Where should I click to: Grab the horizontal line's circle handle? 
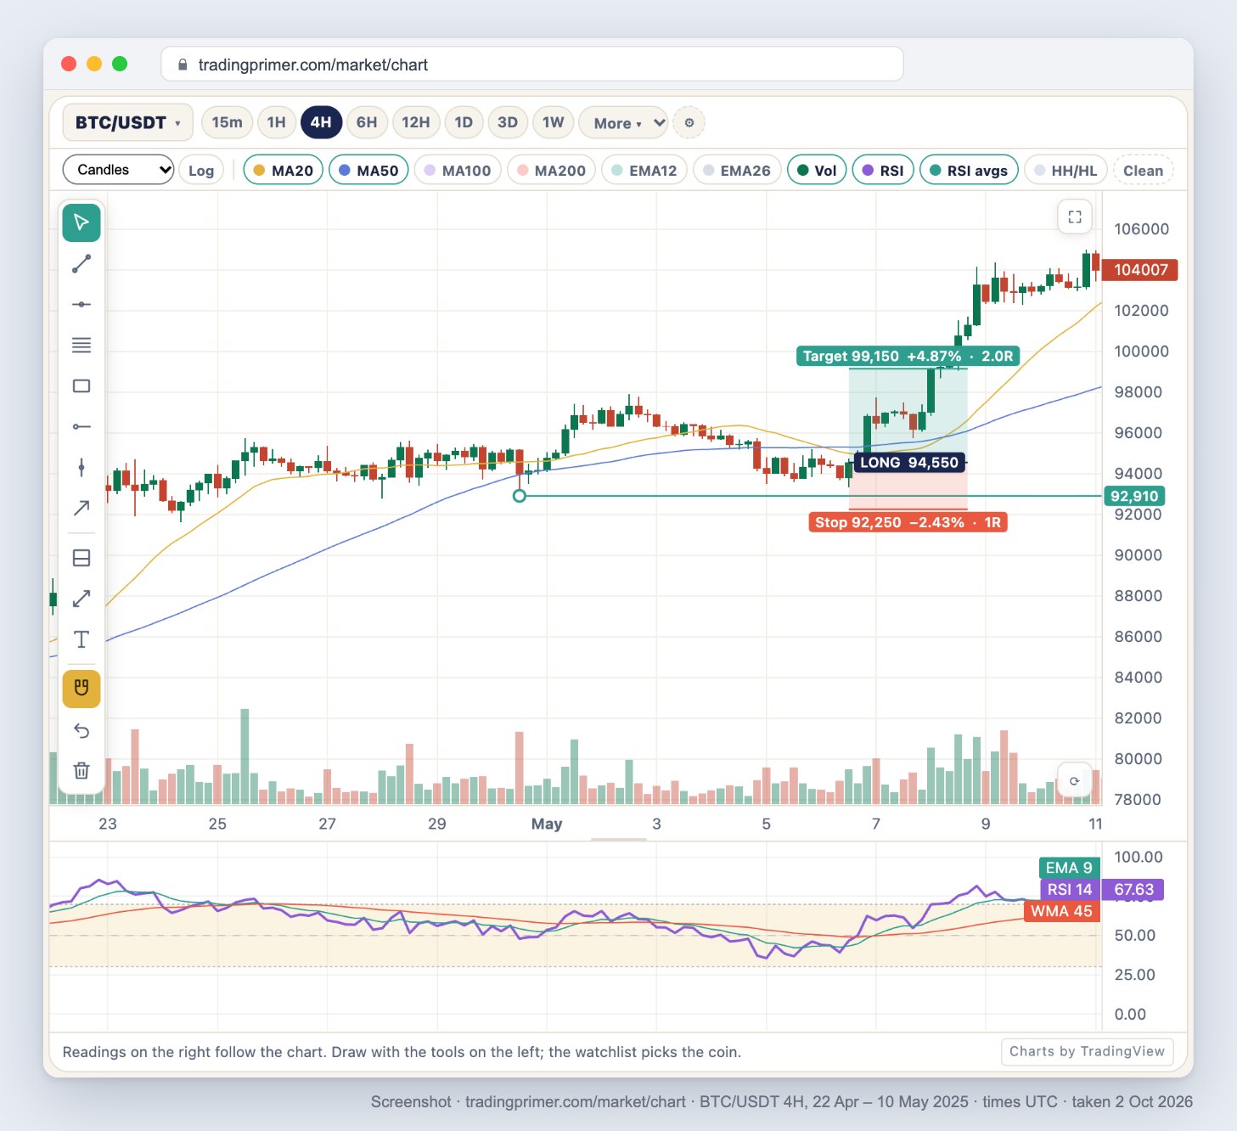(520, 496)
